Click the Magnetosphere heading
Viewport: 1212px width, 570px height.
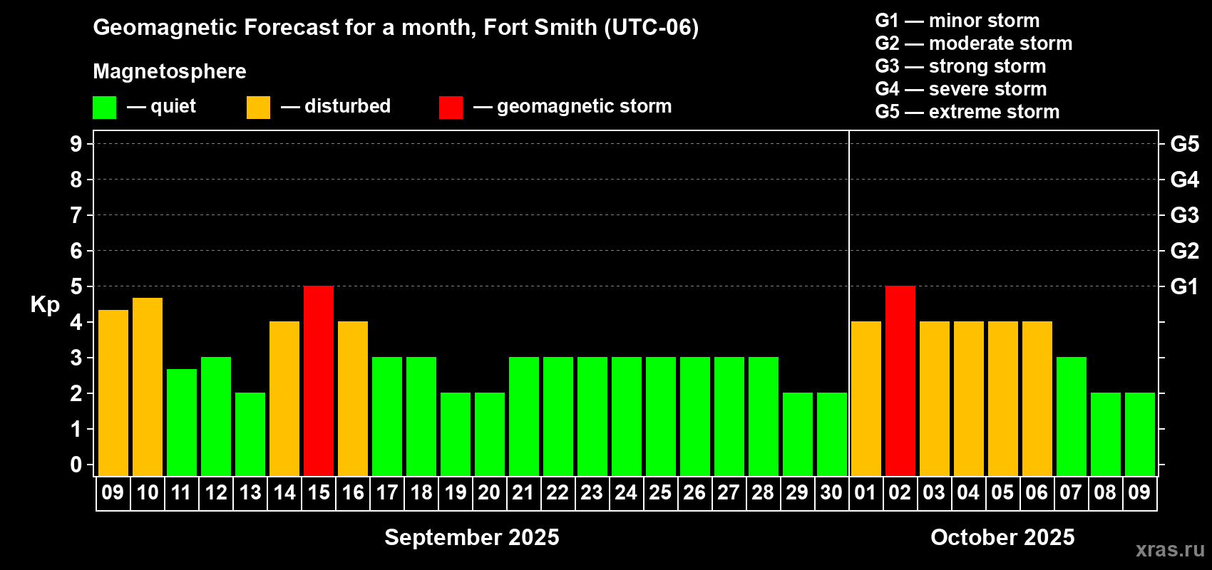[170, 71]
